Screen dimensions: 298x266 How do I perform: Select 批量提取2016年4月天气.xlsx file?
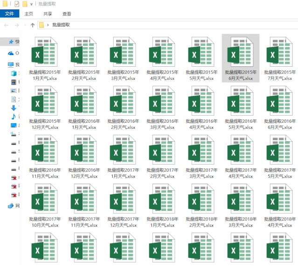point(201,107)
